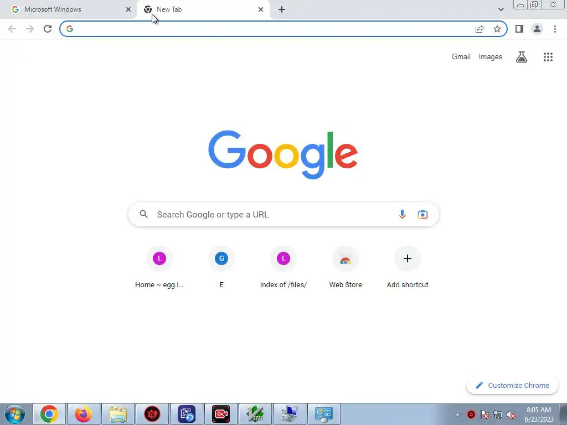Open the blue backup app on taskbar
The width and height of the screenshot is (567, 425).
pos(187,414)
